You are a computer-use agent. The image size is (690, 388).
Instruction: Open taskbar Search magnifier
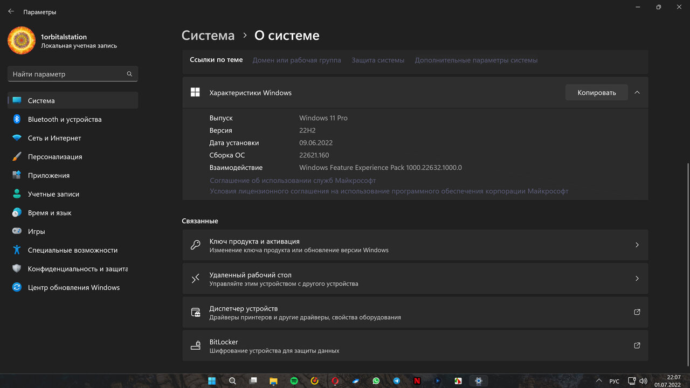click(232, 381)
